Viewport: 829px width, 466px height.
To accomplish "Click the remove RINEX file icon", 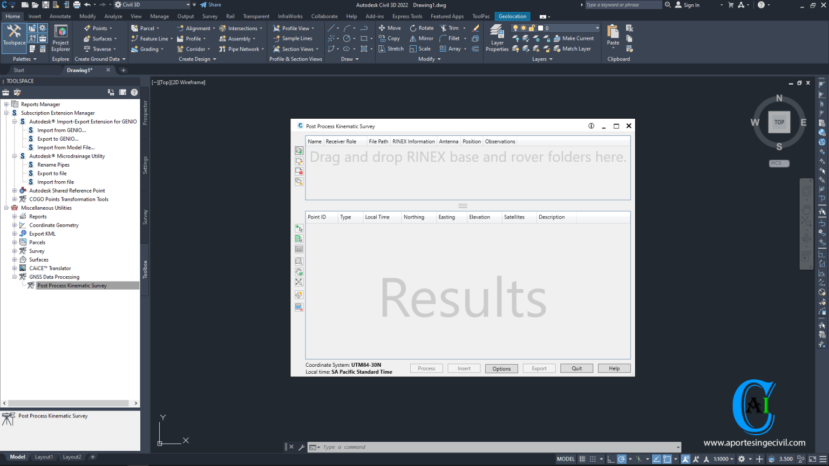I will coord(299,171).
